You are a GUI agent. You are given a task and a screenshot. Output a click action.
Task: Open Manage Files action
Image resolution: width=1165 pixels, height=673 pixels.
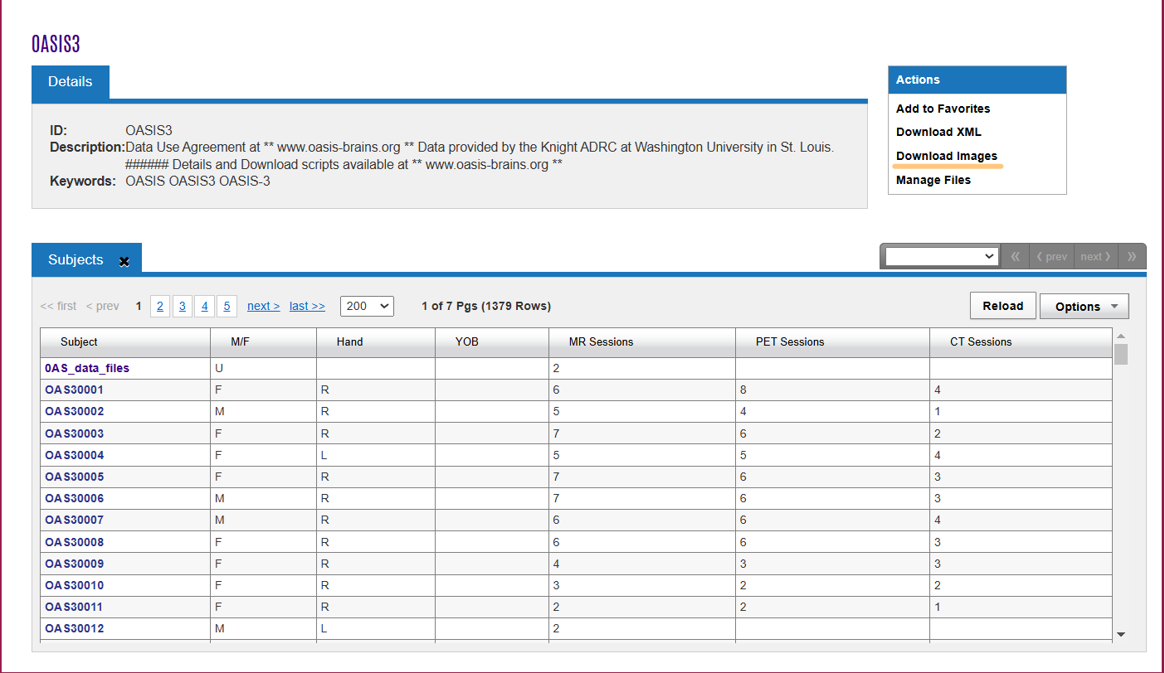point(933,180)
